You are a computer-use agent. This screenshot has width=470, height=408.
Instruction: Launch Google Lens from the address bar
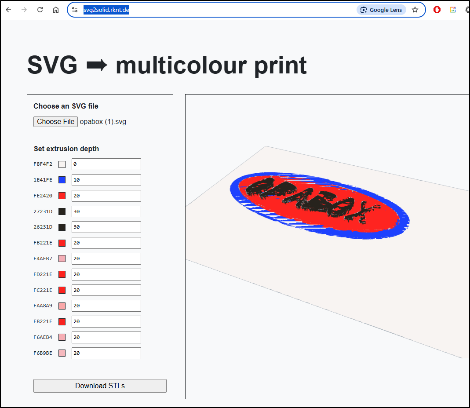[381, 10]
